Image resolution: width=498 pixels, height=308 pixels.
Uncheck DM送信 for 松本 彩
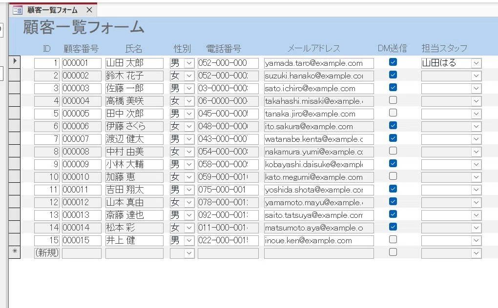tap(393, 227)
